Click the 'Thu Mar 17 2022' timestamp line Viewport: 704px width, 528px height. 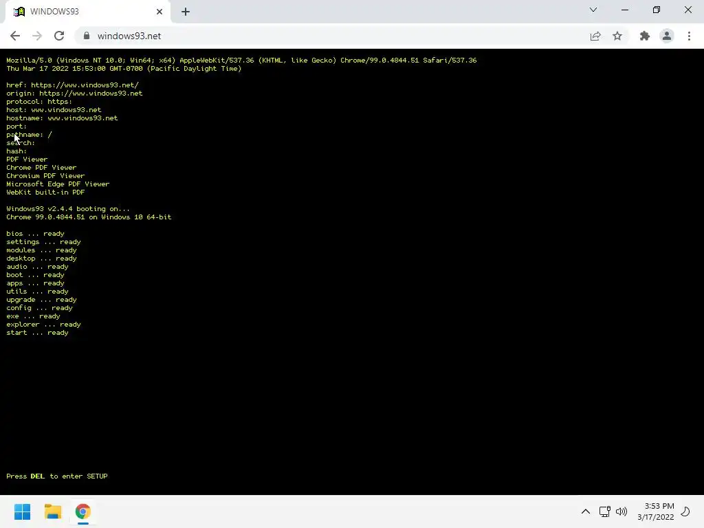(x=124, y=69)
